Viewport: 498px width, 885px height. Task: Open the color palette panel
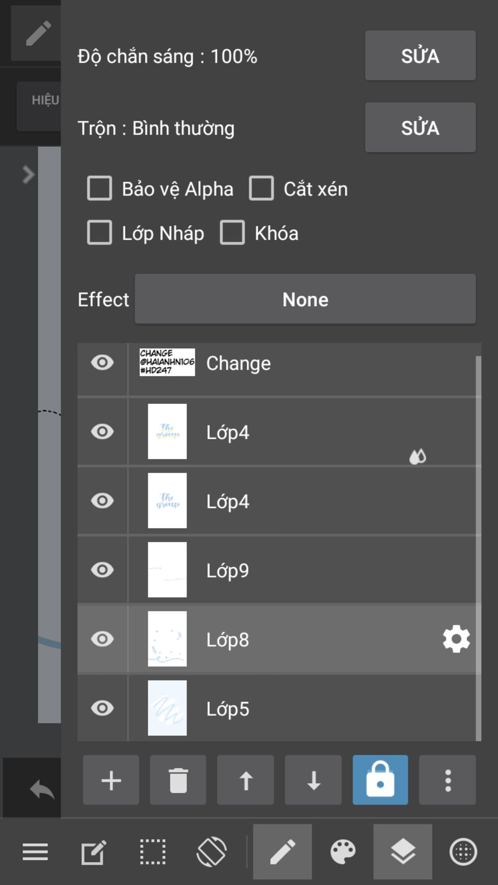[343, 852]
